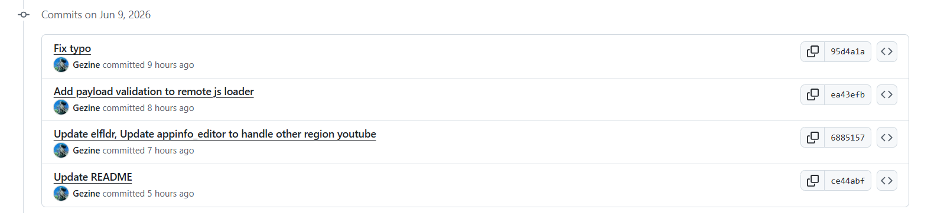Viewport: 931px width, 222px height.
Task: View commit hash 6885157
Action: [x=848, y=138]
